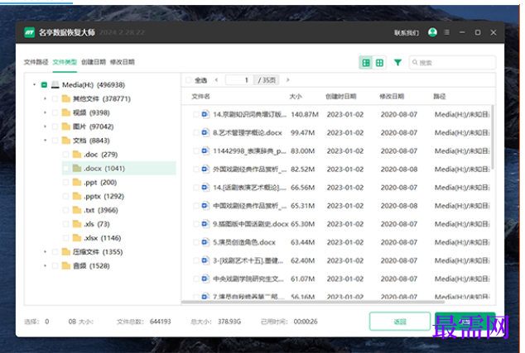525x353 pixels.
Task: Click document icon of 8.艺术管理学概论.docx
Action: point(205,133)
